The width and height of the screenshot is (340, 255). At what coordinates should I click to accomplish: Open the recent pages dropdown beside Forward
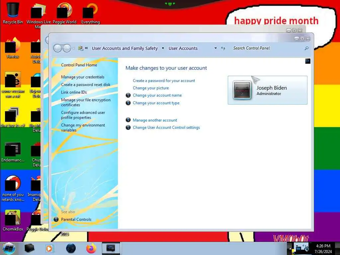[73, 48]
